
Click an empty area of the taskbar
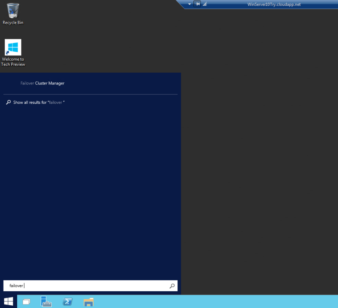[x=233, y=301]
